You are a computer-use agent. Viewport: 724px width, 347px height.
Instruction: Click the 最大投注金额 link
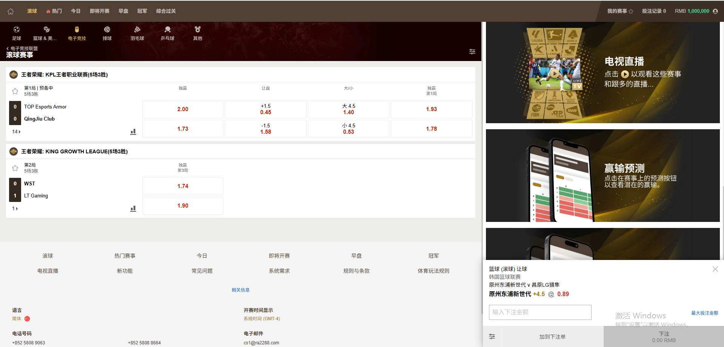click(x=704, y=313)
